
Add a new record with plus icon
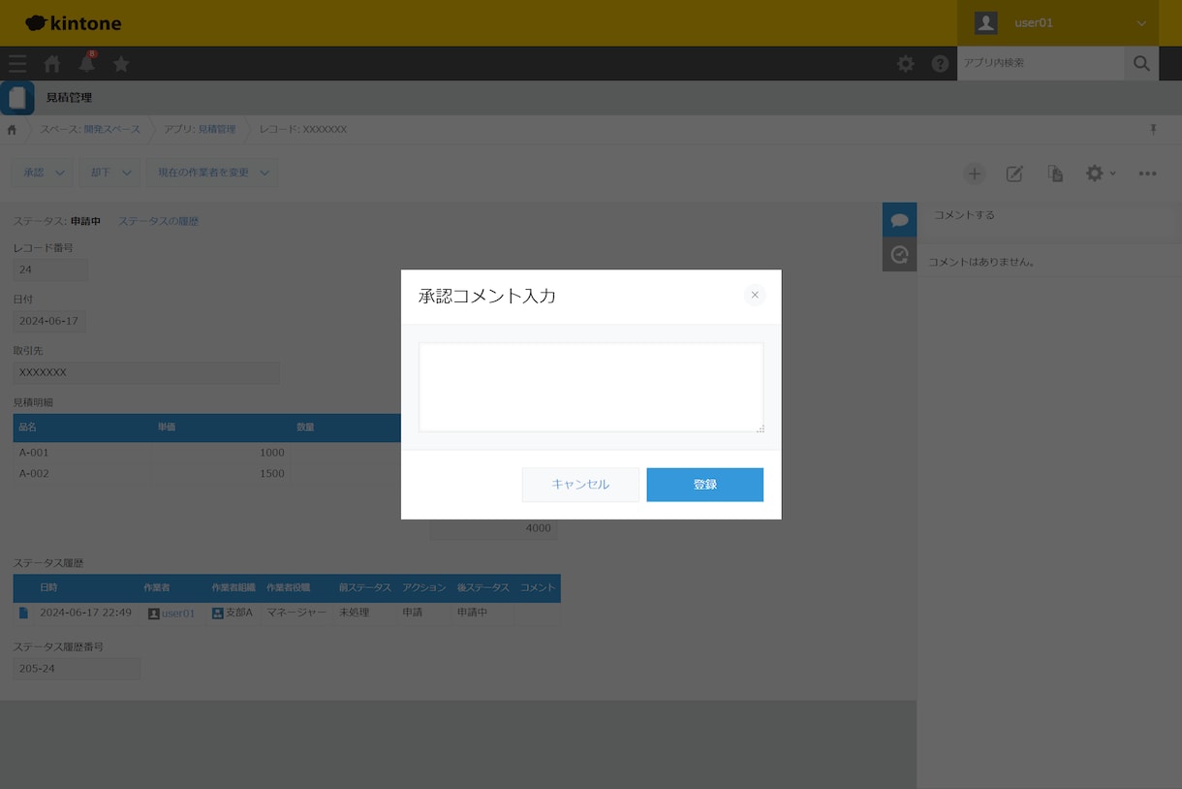point(975,174)
